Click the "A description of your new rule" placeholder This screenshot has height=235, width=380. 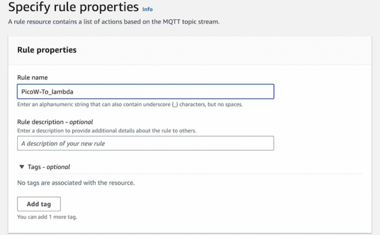(63, 143)
